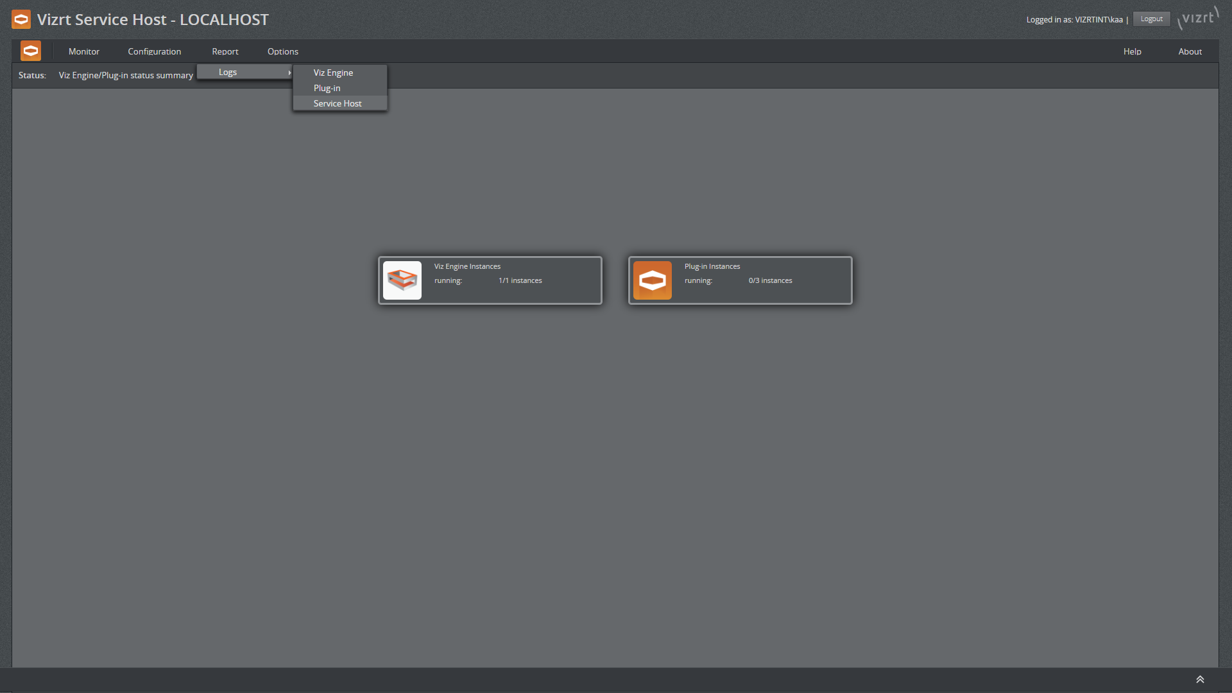The width and height of the screenshot is (1232, 693).
Task: Click the Viz Engine Instances icon
Action: point(402,280)
